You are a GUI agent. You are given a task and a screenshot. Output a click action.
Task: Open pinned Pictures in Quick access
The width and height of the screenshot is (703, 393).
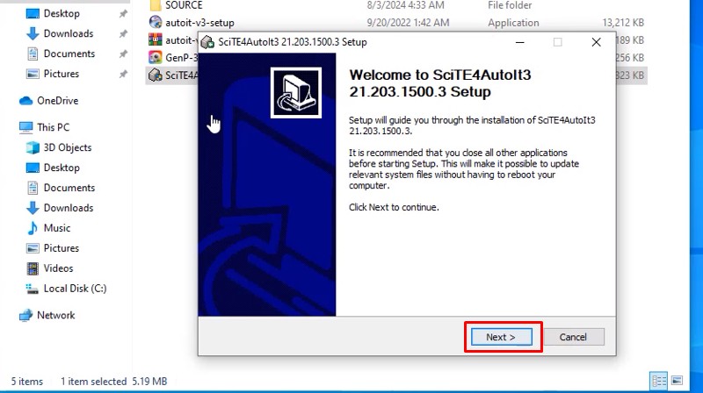click(x=61, y=74)
